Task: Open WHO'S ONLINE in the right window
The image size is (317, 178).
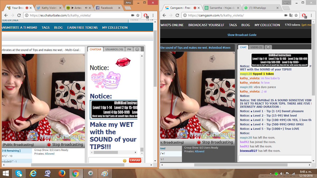Action: coord(172,25)
